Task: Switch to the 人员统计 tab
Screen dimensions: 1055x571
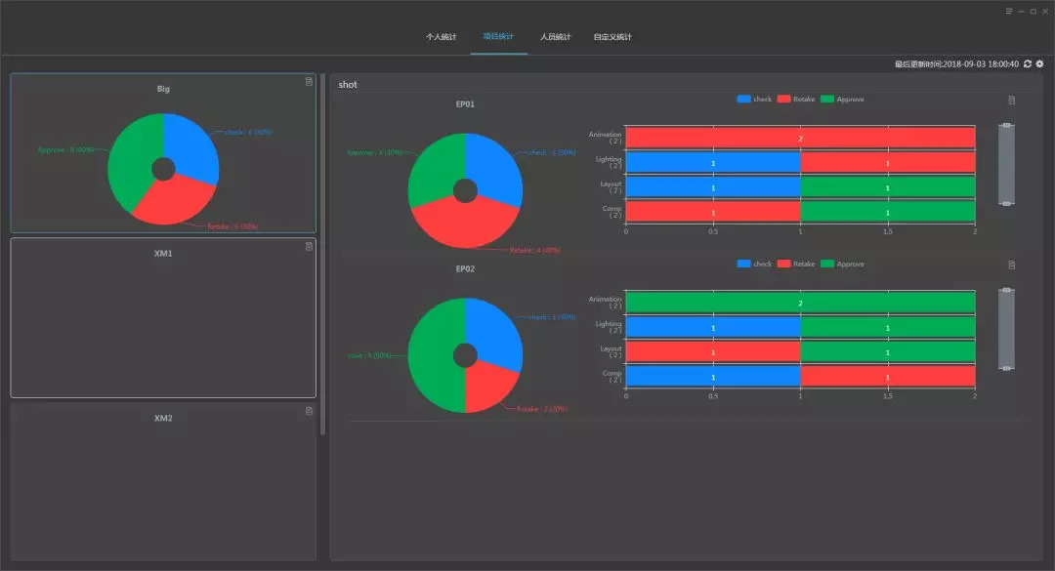Action: click(556, 37)
